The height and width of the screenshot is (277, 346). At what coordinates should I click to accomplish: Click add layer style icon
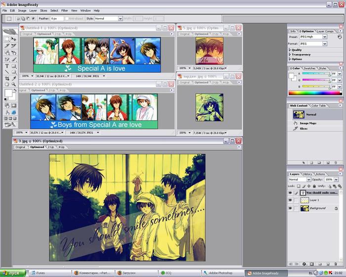tap(304, 264)
